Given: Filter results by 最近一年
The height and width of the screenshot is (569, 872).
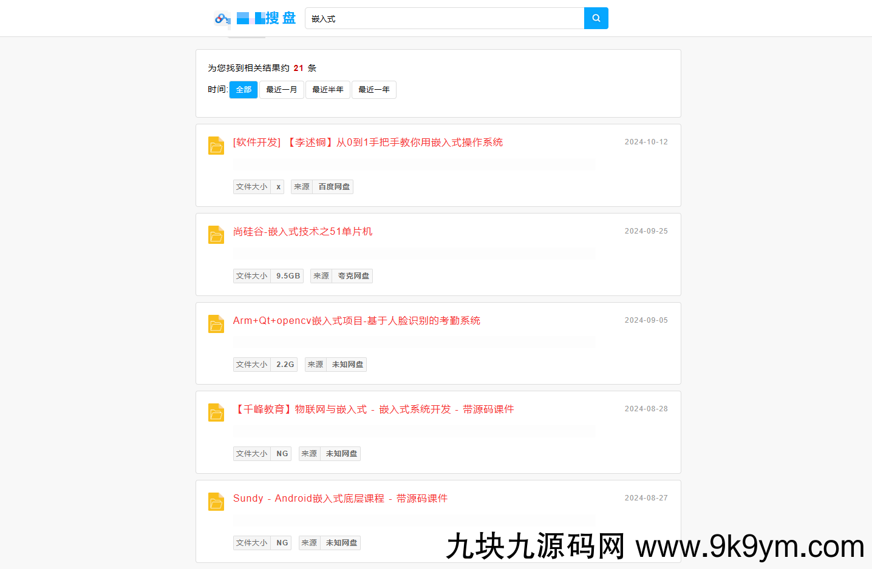Looking at the screenshot, I should point(374,90).
